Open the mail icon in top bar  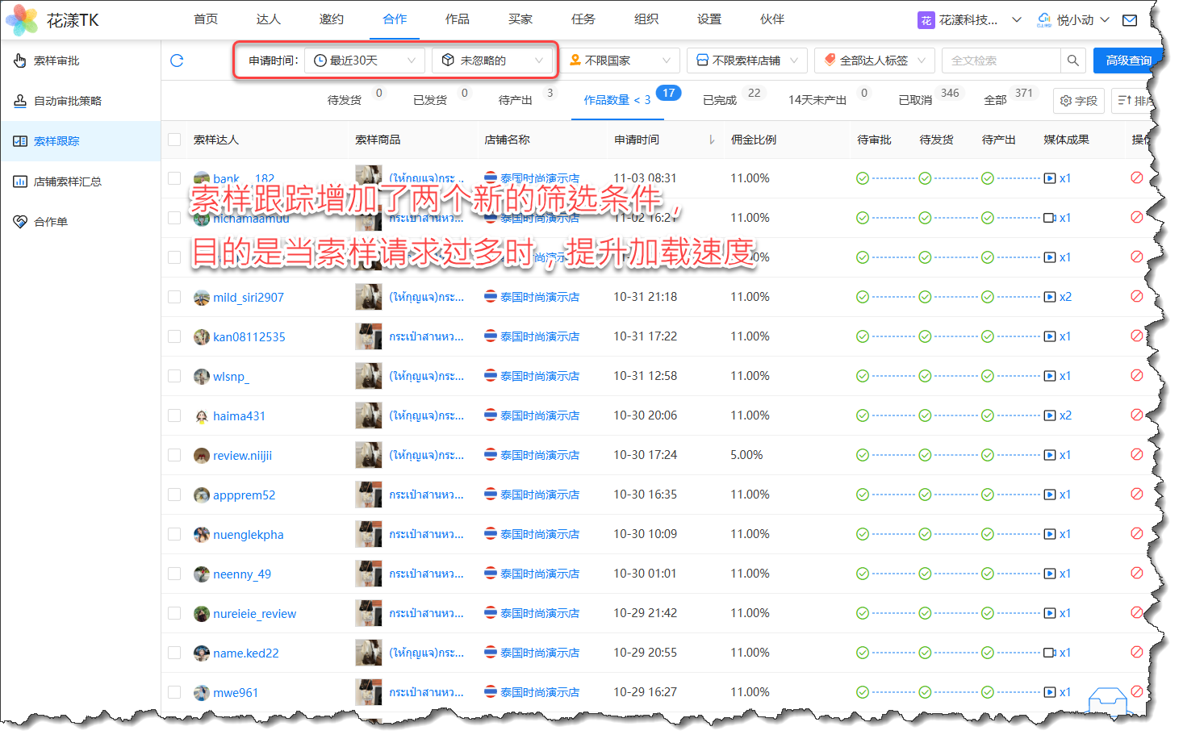[x=1130, y=20]
